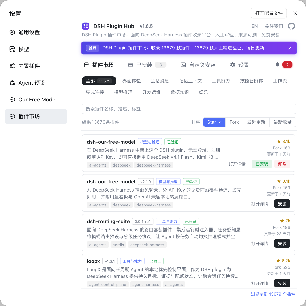The width and height of the screenshot is (306, 306).
Task: Click the notification bell icon
Action: 277,65
